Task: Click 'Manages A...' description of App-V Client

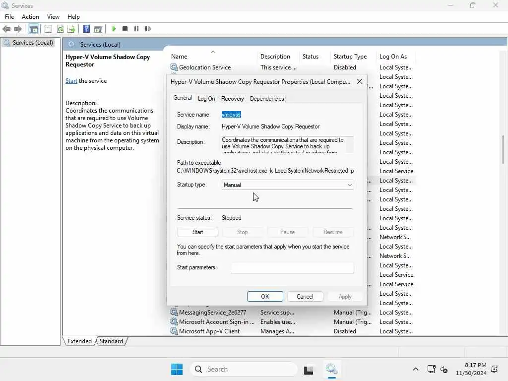Action: coord(277,331)
